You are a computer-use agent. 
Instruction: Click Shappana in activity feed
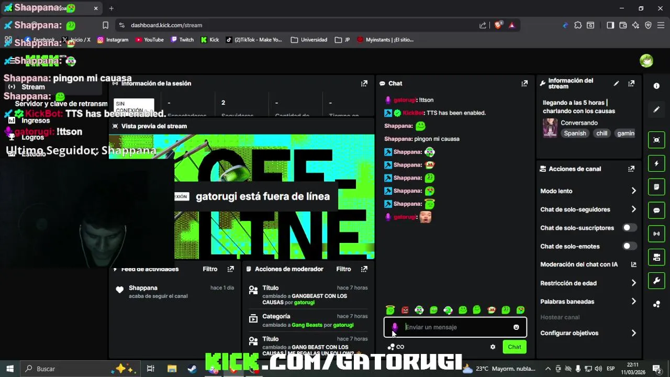point(143,288)
